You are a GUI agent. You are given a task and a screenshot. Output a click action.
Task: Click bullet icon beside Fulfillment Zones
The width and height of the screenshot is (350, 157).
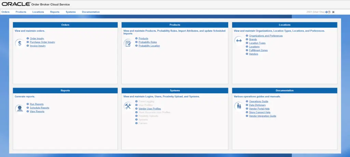(247, 50)
